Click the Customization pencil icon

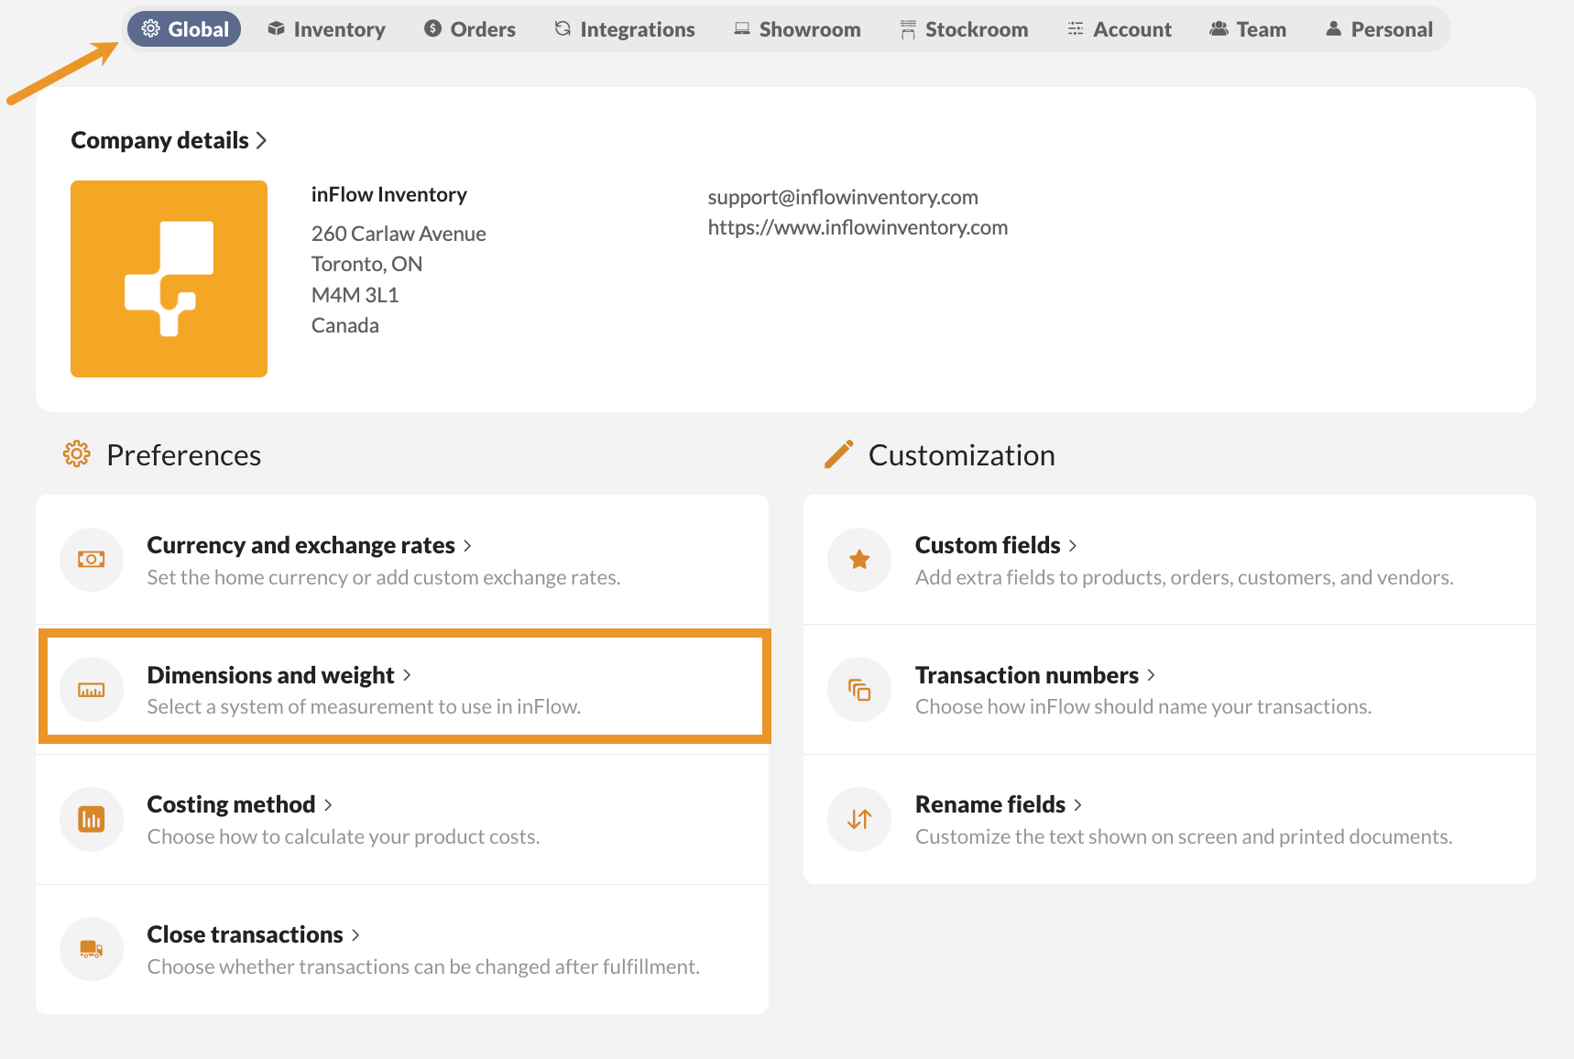click(838, 454)
